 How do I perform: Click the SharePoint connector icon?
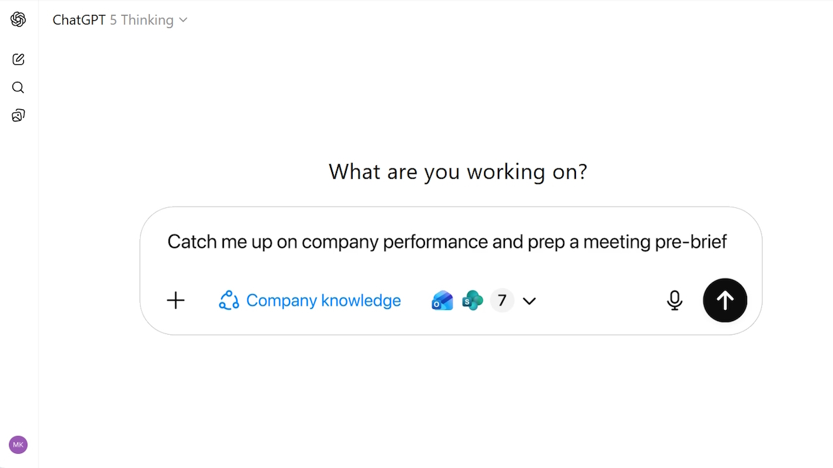point(472,300)
